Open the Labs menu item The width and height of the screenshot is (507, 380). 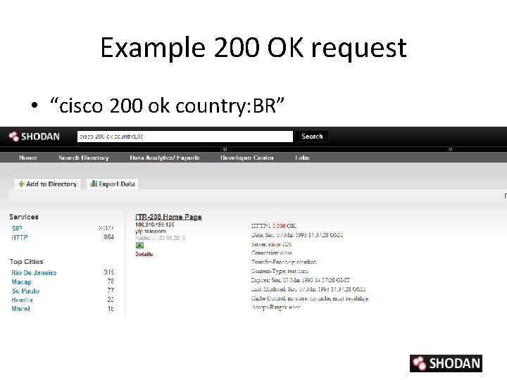click(302, 158)
